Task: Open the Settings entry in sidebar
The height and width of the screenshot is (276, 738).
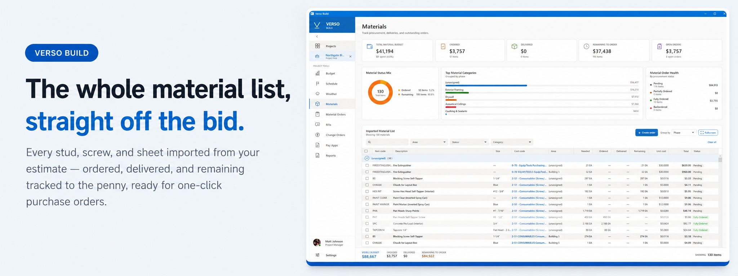Action: point(332,255)
